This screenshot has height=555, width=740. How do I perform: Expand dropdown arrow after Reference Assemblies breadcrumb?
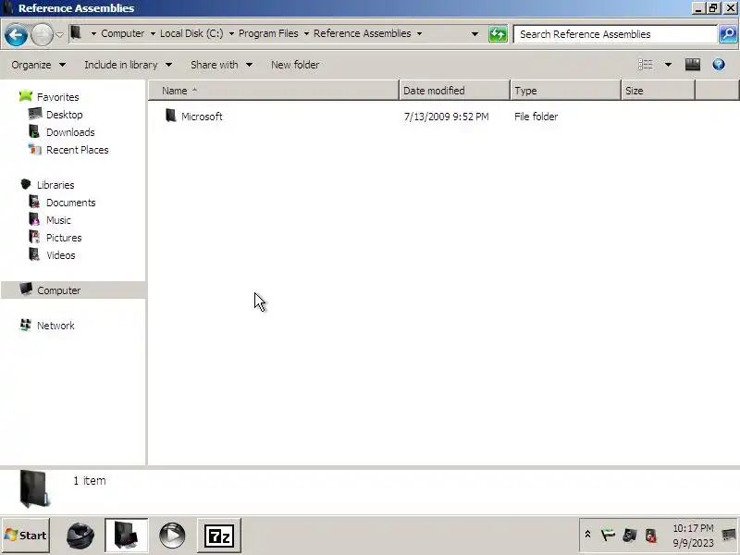[x=419, y=33]
